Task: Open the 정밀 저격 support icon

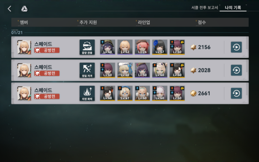Action: tap(87, 70)
